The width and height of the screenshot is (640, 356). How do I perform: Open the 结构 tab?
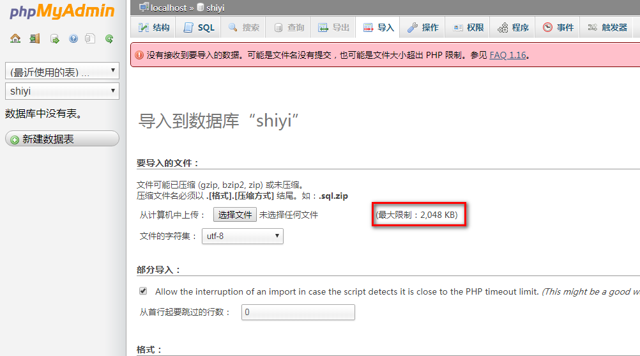click(153, 27)
